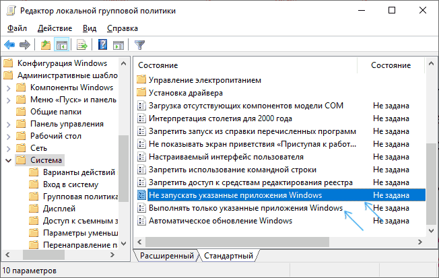Screen dimensions: 439x278
Task: Click icon of Не показывать экран приветствия policy
Action: click(x=141, y=144)
